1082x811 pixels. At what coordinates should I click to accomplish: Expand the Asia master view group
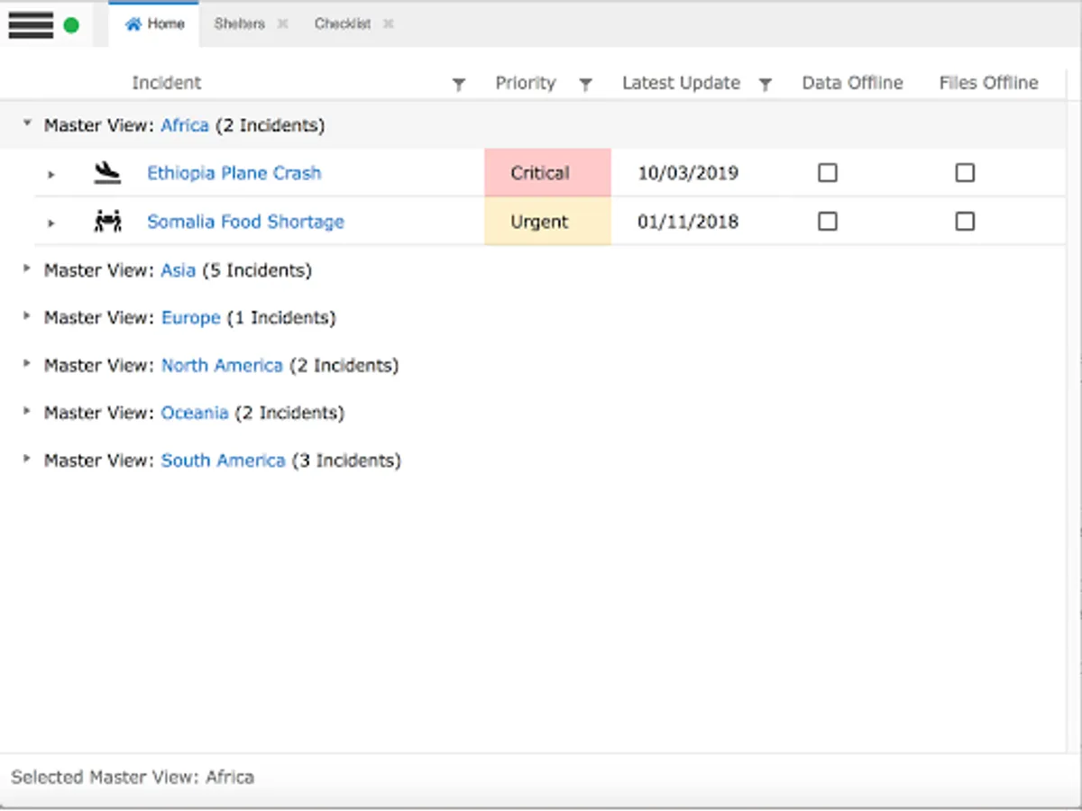click(x=26, y=269)
